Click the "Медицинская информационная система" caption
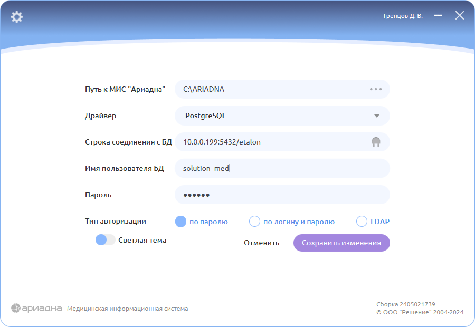The width and height of the screenshot is (475, 327). [x=128, y=309]
